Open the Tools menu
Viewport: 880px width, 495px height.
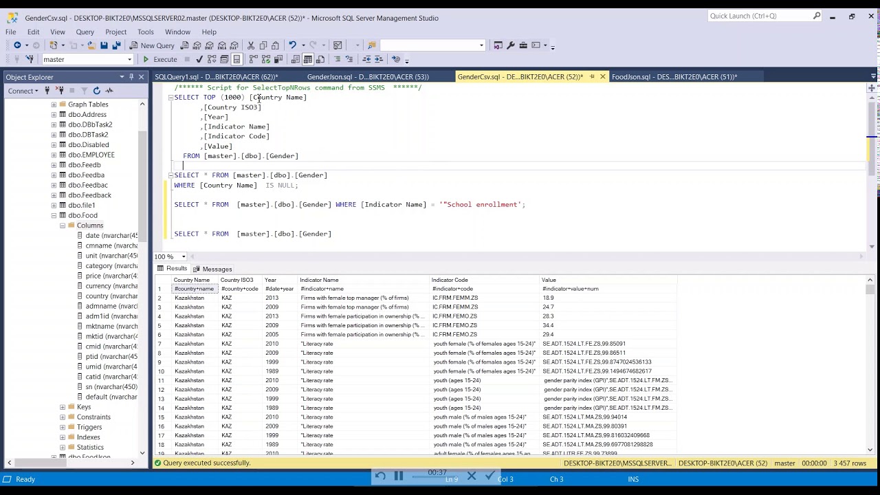[x=145, y=32]
